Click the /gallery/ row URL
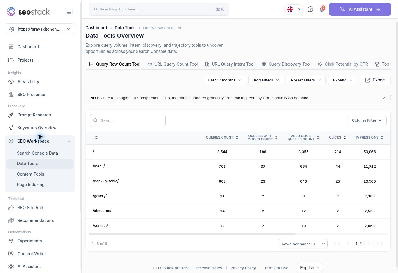This screenshot has width=398, height=273. [x=100, y=196]
